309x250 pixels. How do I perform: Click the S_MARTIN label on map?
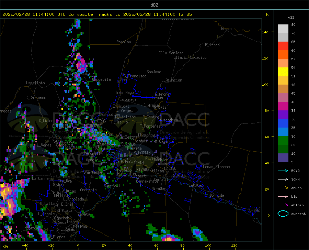(x=142, y=153)
